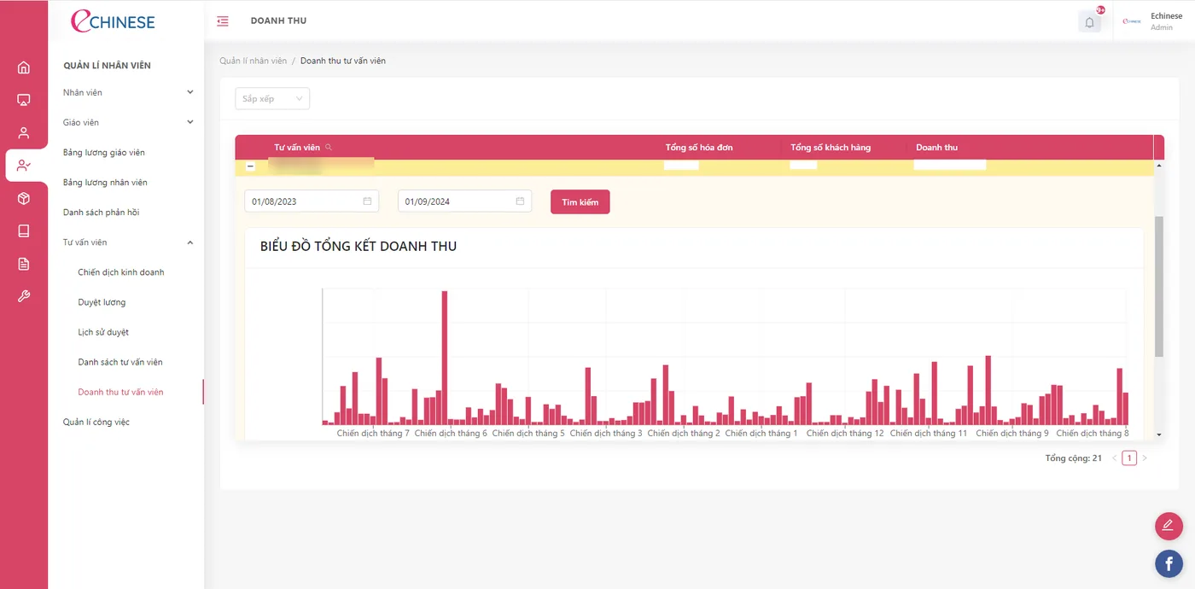
Task: Go to the previous page with the left arrow
Action: pyautogui.click(x=1114, y=458)
